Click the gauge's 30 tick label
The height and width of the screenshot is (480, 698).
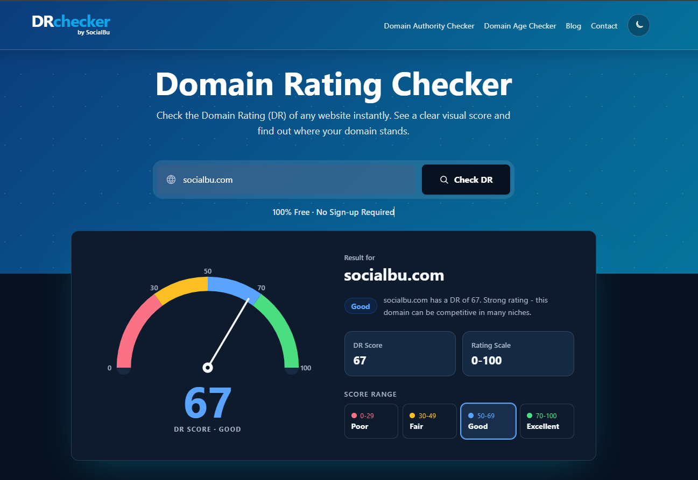154,288
